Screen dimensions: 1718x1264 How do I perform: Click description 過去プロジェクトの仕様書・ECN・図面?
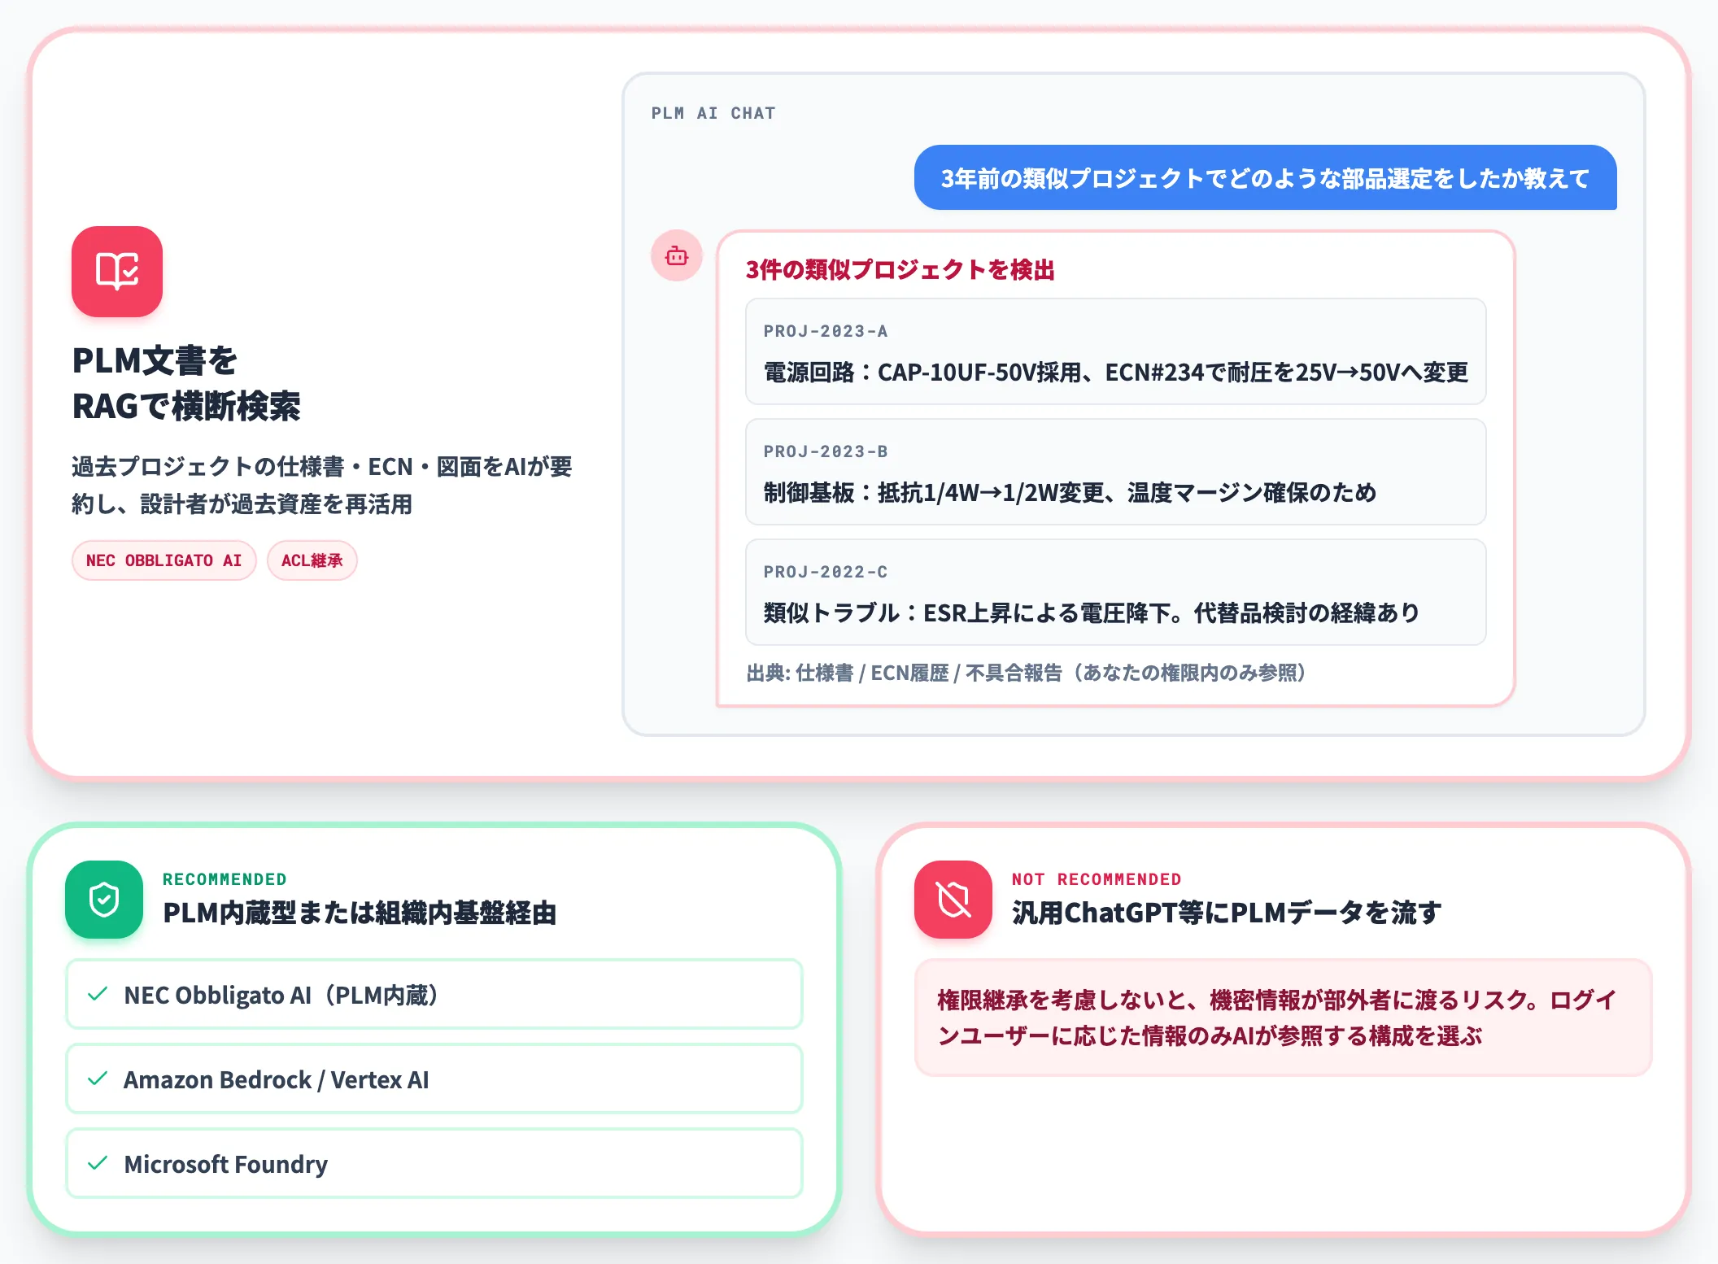point(322,485)
